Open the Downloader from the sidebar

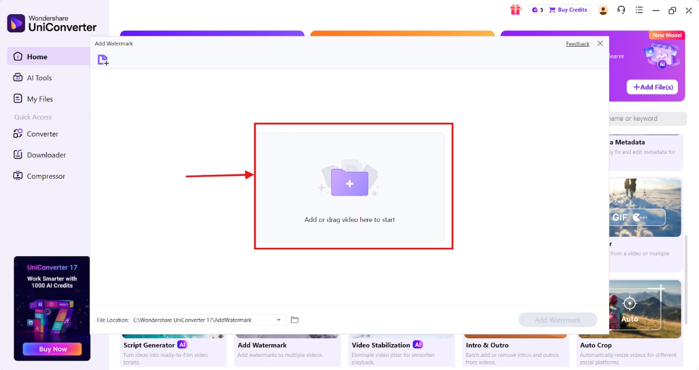point(46,154)
